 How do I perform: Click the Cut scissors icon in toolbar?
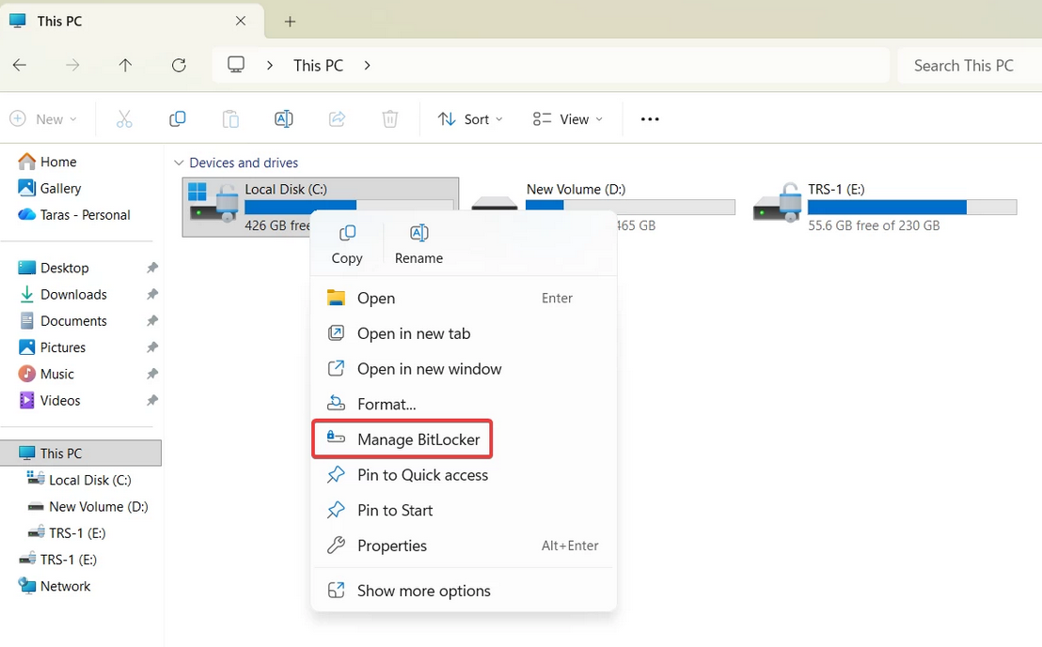coord(124,119)
